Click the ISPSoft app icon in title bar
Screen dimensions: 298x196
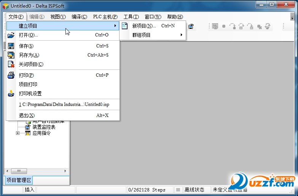[x=6, y=6]
